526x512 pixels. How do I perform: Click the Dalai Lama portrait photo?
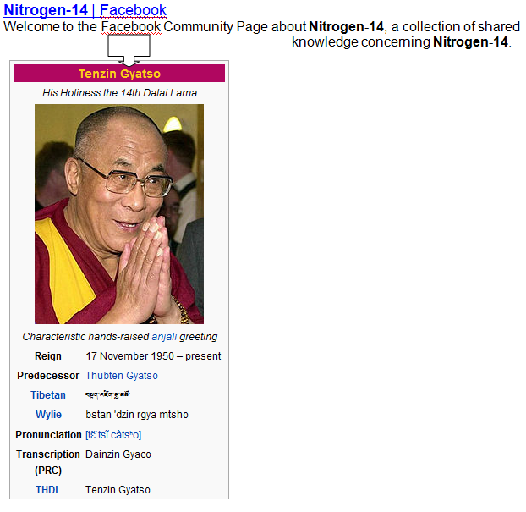pyautogui.click(x=119, y=214)
